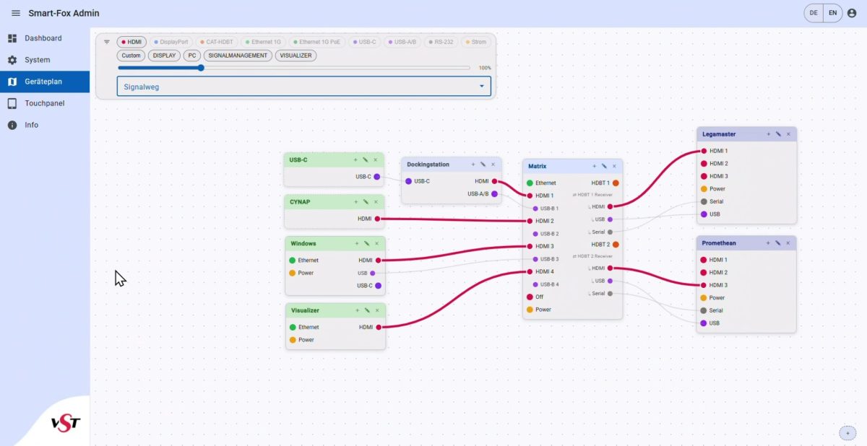
Task: Edit the Visualizer node
Action: click(x=367, y=310)
